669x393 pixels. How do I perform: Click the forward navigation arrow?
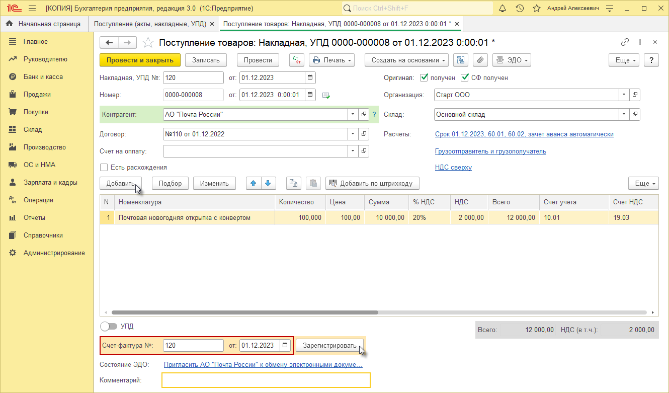127,43
